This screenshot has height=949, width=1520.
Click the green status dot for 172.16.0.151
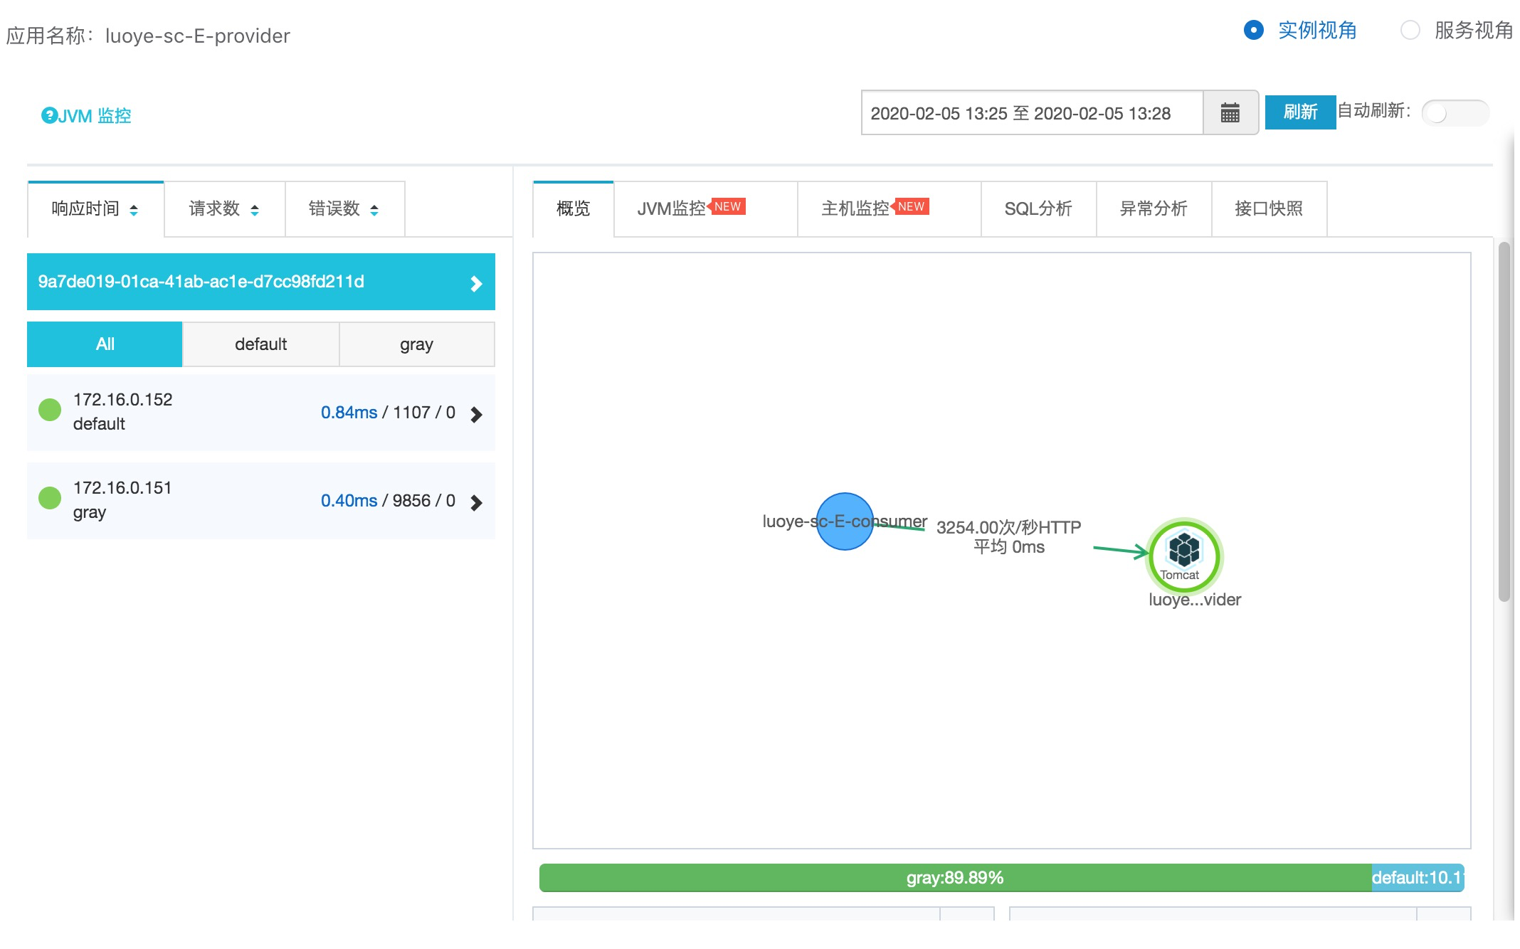tap(50, 498)
